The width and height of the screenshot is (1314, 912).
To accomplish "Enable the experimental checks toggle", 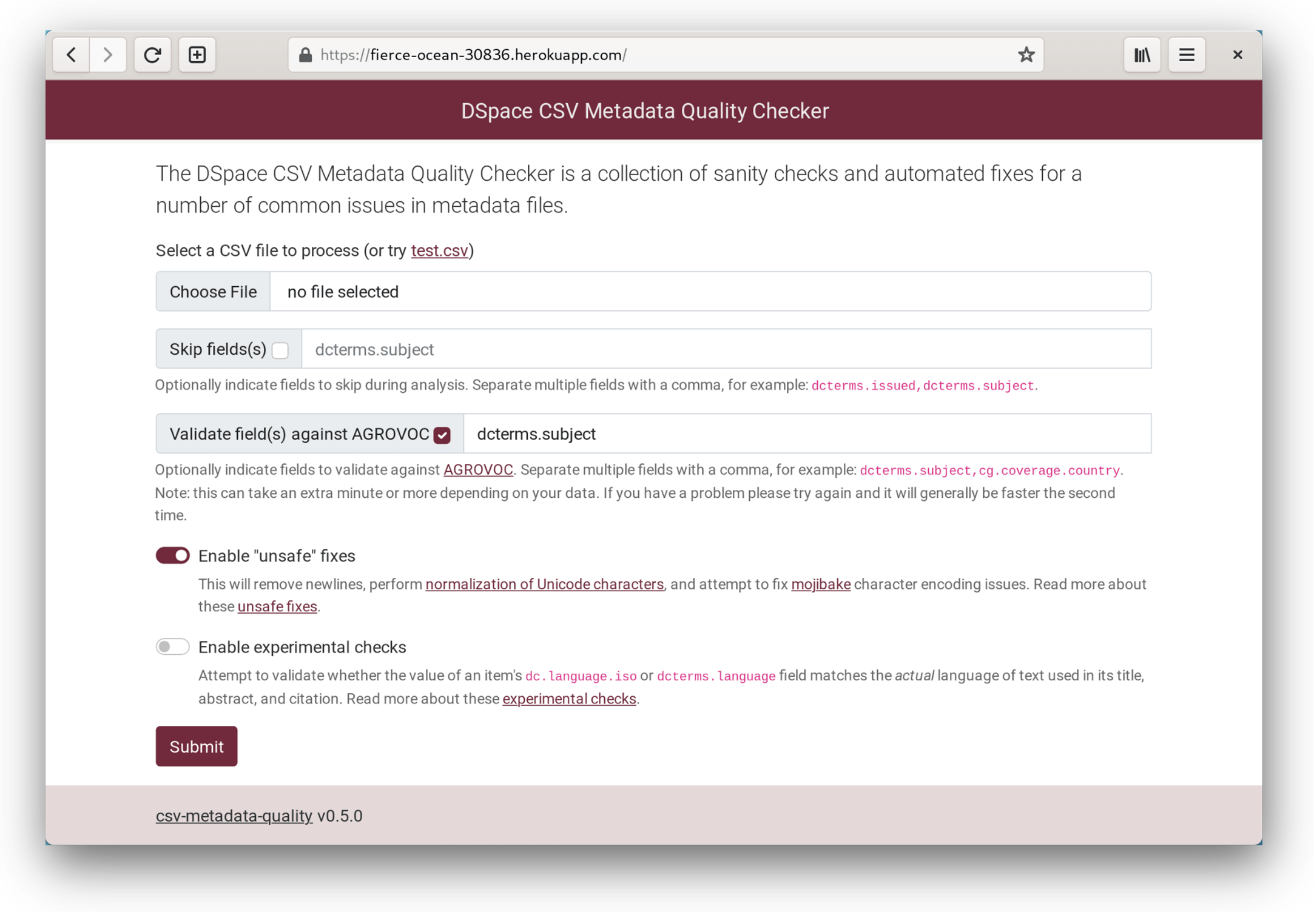I will (x=173, y=646).
